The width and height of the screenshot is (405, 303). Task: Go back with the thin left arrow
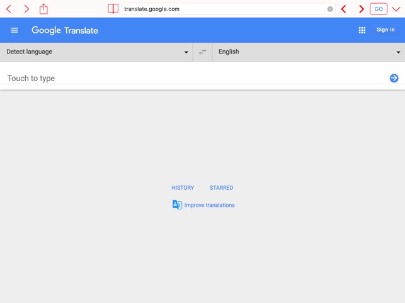point(9,9)
